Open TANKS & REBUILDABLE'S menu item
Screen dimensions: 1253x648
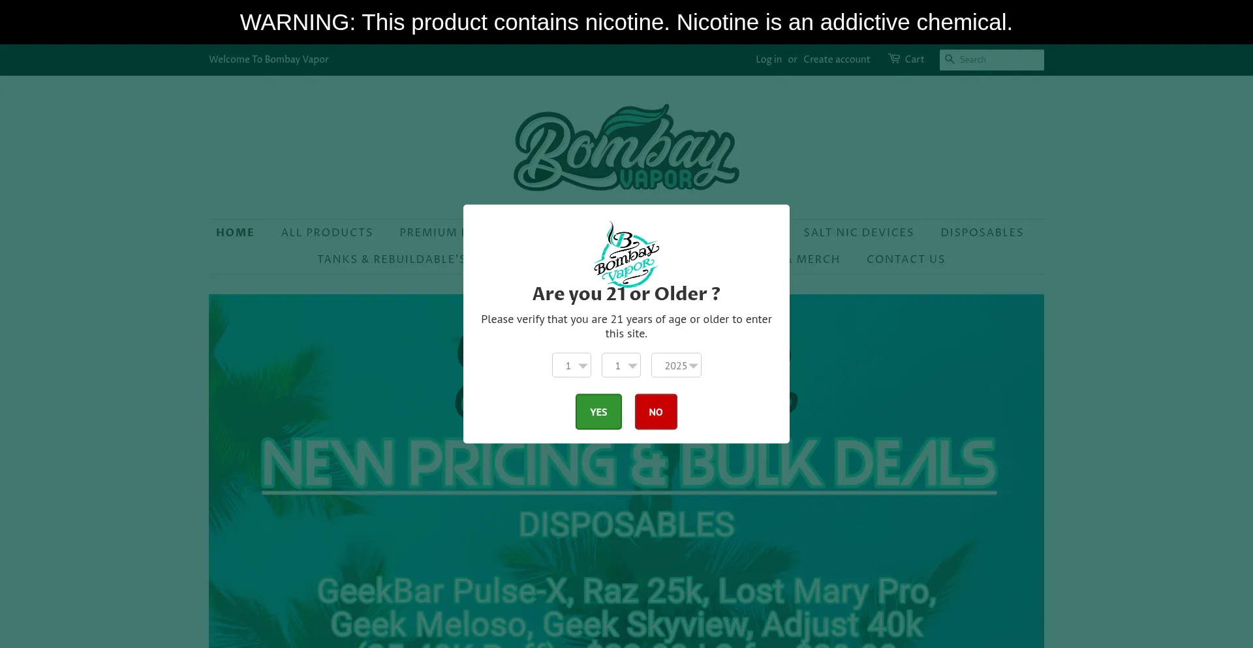(390, 259)
